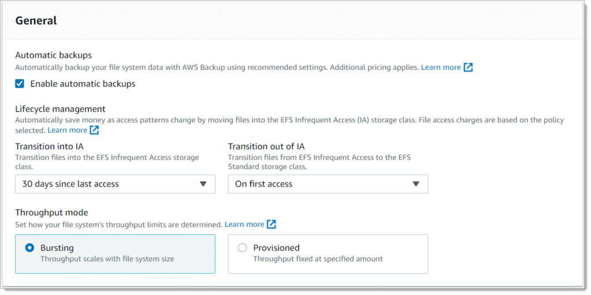
Task: Click the arrow on '30 days since last access'
Action: tap(203, 184)
